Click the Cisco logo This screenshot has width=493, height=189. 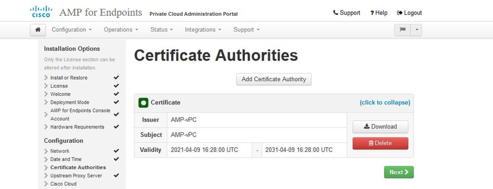41,12
